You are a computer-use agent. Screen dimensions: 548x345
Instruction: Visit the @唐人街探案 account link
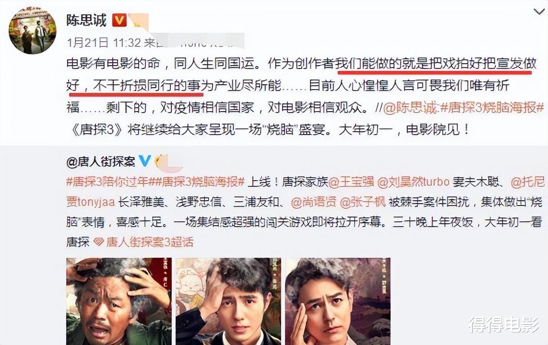point(101,161)
